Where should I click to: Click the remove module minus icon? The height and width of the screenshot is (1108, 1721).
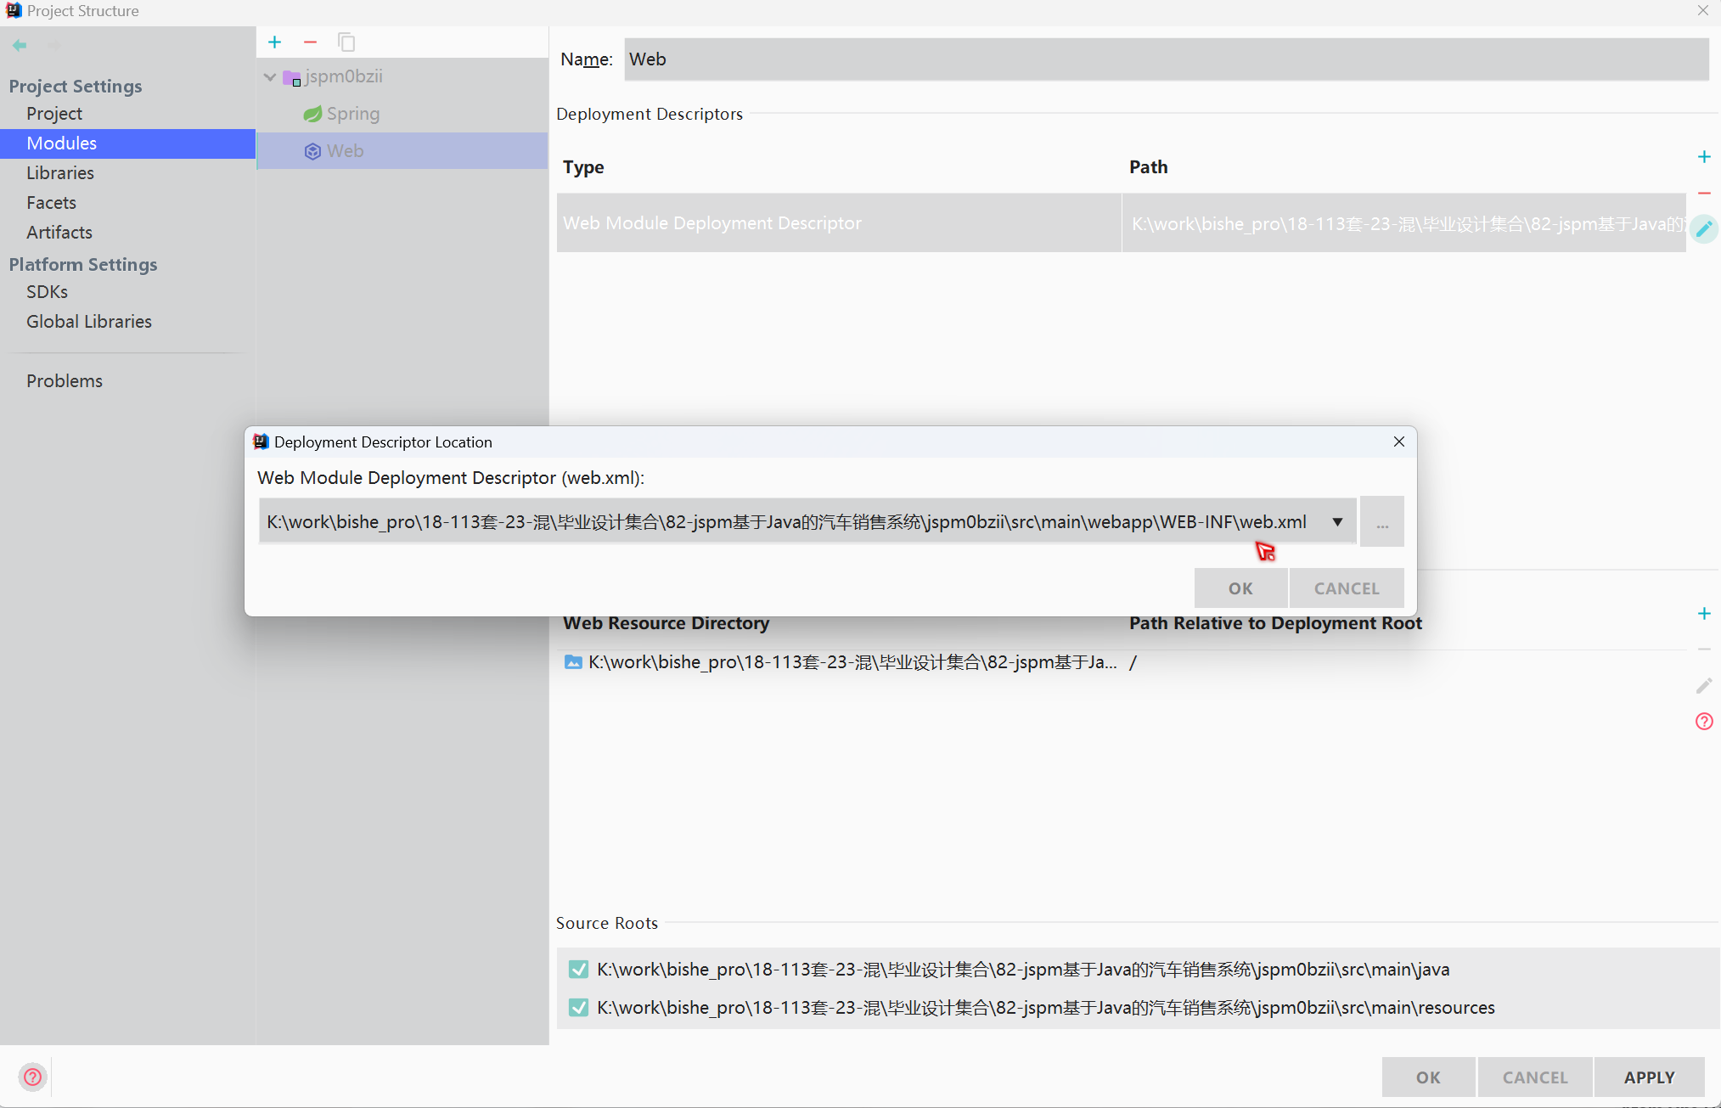coord(310,42)
